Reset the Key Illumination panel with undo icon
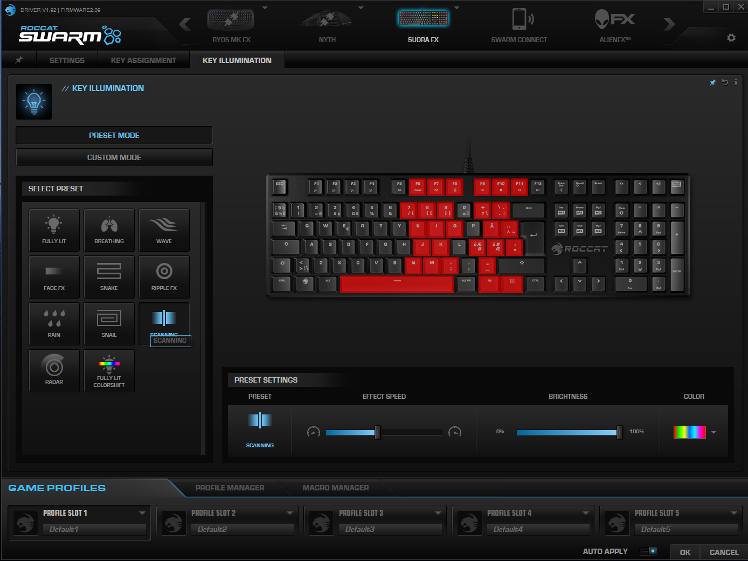Viewport: 748px width, 561px height. pos(725,82)
